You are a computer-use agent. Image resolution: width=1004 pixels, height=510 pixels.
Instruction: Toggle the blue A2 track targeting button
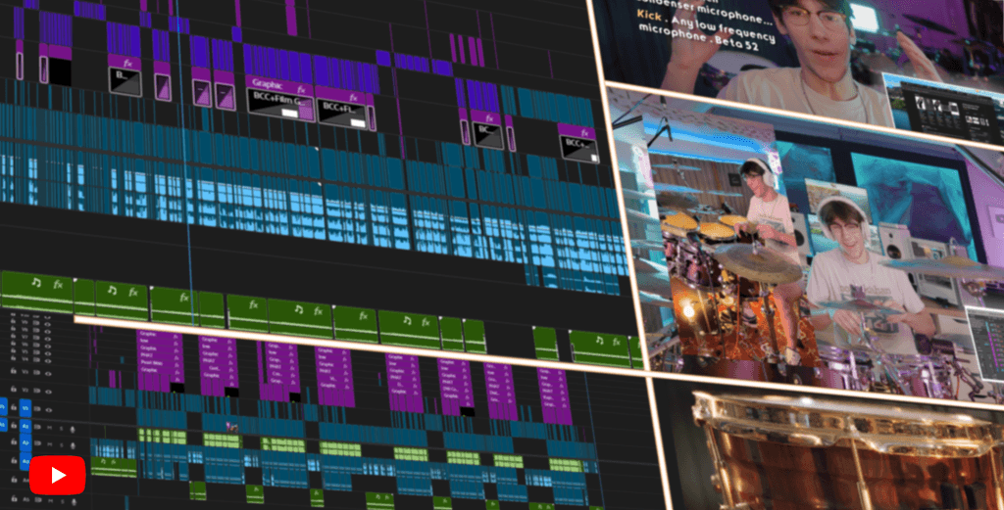pyautogui.click(x=25, y=442)
